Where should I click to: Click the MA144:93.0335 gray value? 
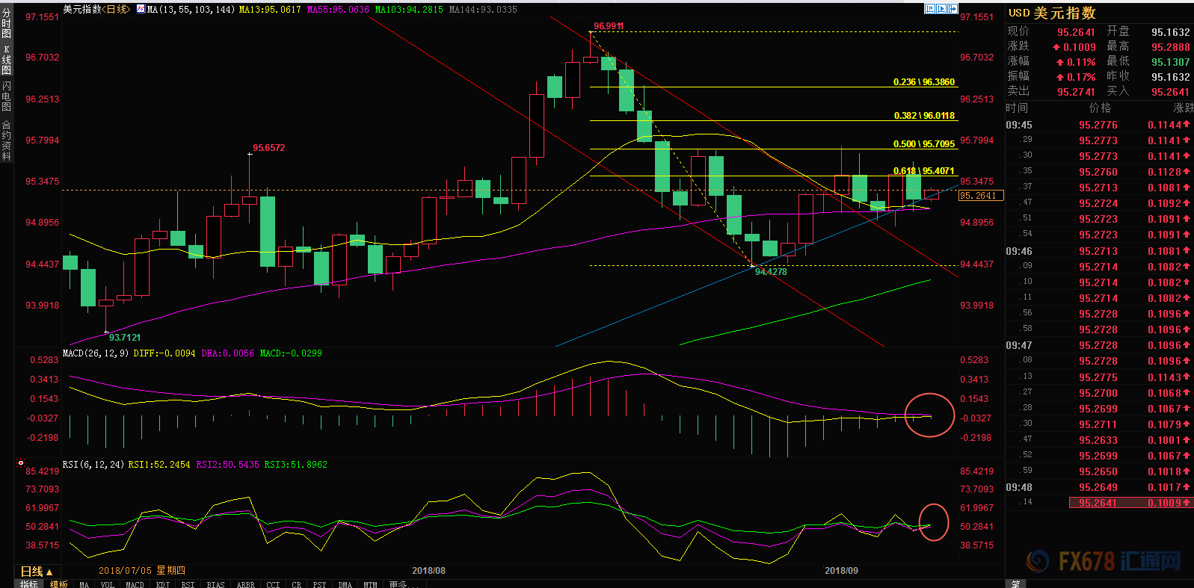tap(483, 10)
